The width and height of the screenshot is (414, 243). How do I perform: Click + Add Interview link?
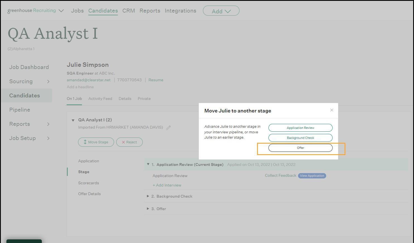tap(167, 185)
